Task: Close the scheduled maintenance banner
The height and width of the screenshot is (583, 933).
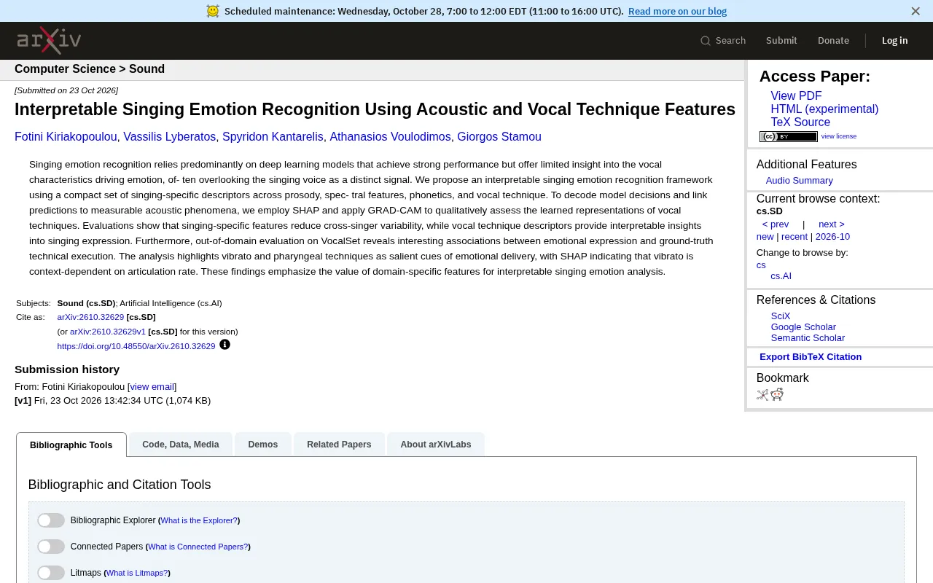Action: [x=916, y=11]
